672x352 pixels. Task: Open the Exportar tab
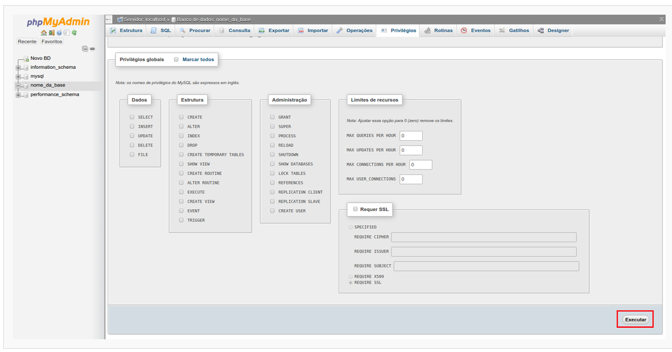point(274,31)
